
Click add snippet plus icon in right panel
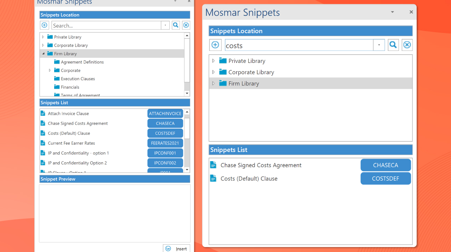click(215, 45)
